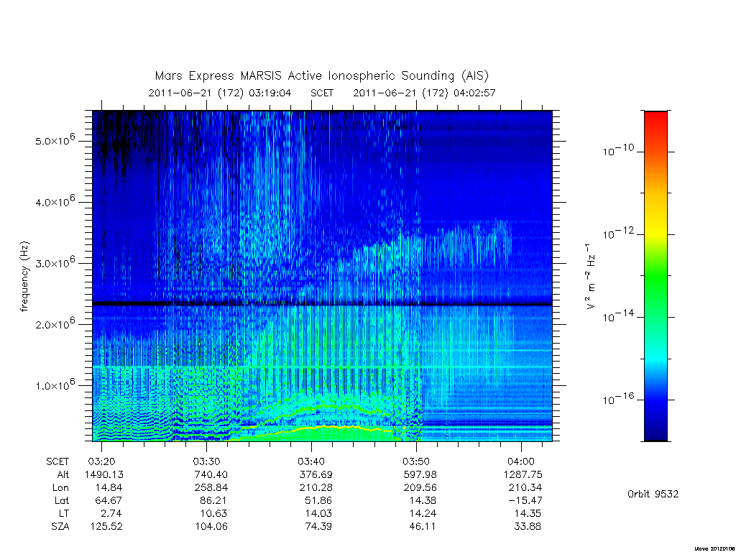Click local time value '10.63'
Image resolution: width=736 pixels, height=552 pixels.
tap(213, 513)
